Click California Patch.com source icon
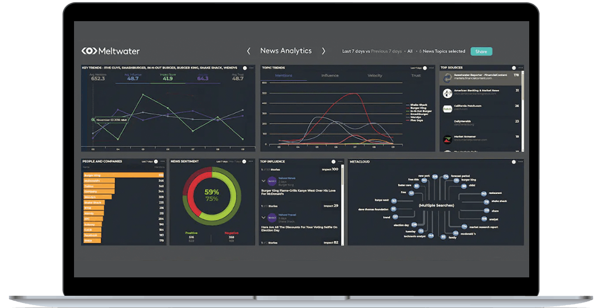 [447, 109]
